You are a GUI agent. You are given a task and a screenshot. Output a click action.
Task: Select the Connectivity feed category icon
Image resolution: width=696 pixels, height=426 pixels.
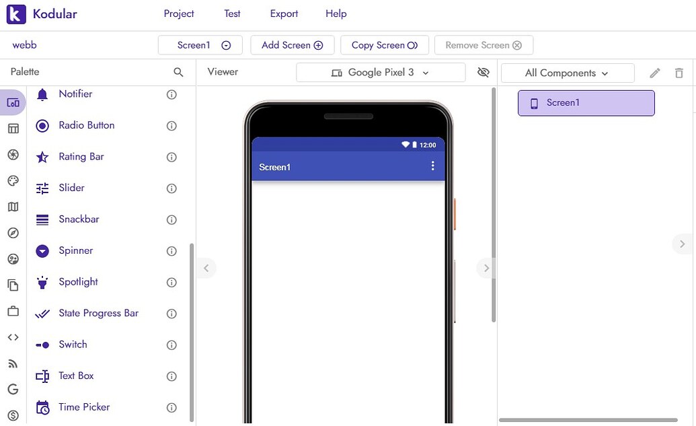[13, 364]
